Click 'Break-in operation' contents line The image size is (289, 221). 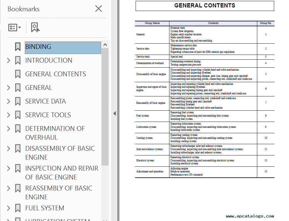pyautogui.click(x=180, y=171)
